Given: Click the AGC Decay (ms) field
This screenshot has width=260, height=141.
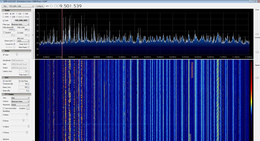Looking at the screenshot, I should [x=24, y=87].
